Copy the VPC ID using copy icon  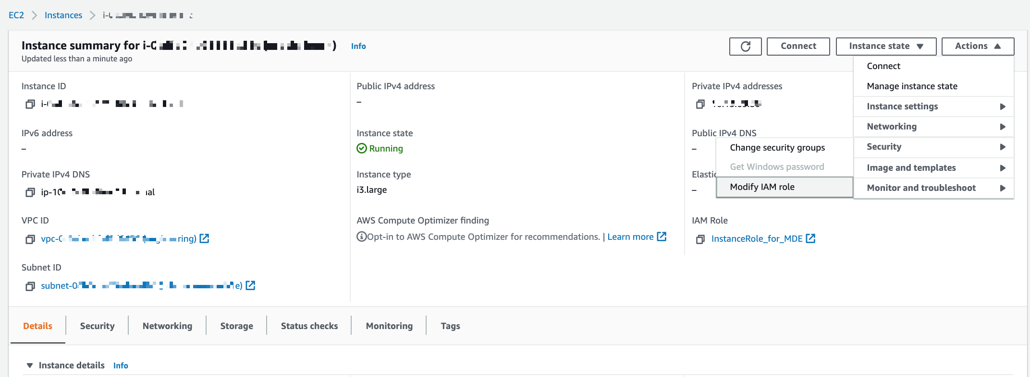click(x=30, y=239)
